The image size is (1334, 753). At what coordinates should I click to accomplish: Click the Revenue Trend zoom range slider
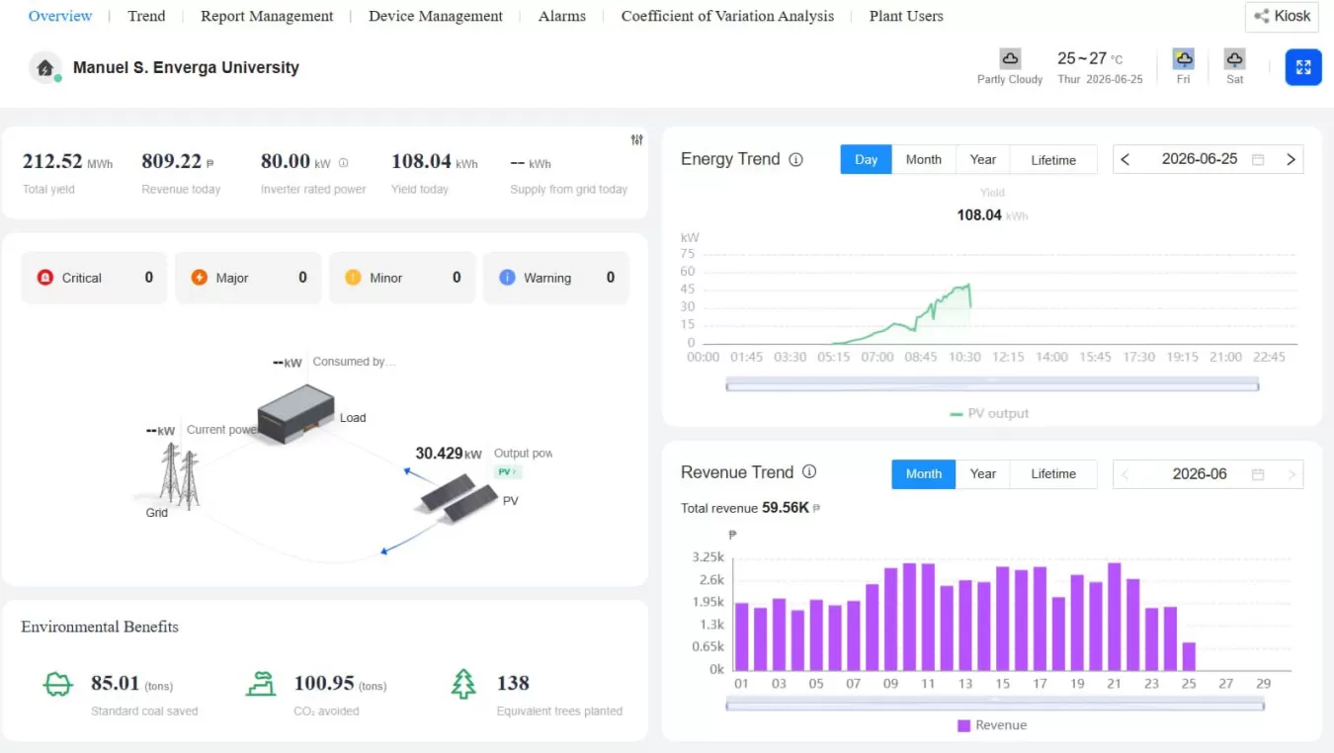point(995,705)
